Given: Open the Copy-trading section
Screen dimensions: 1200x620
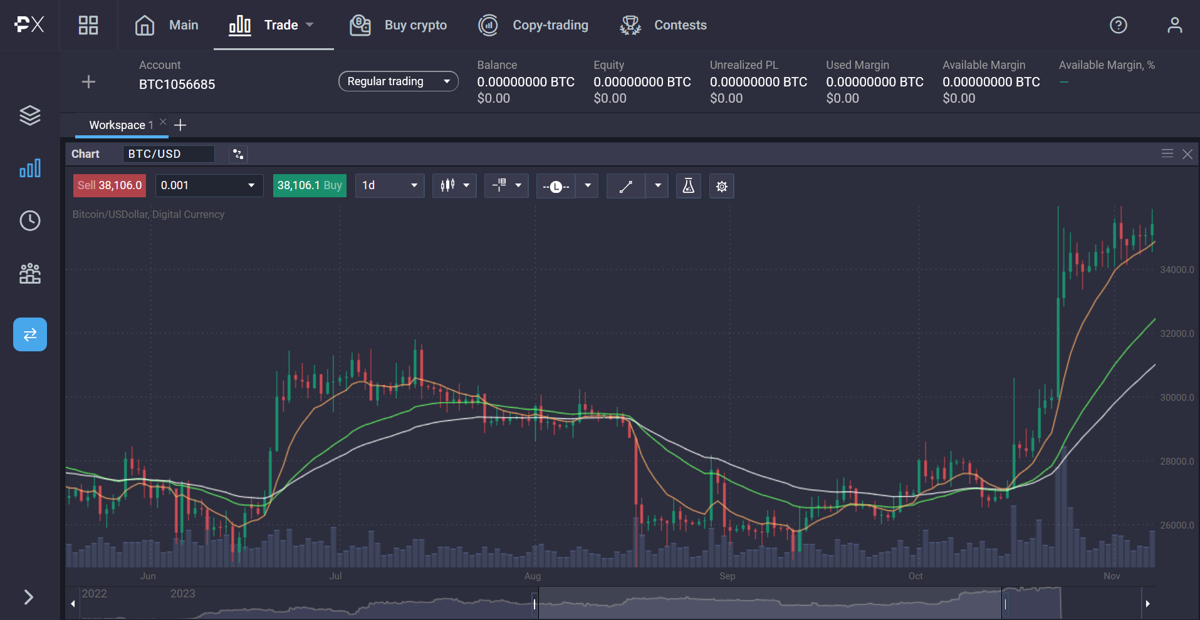Looking at the screenshot, I should pos(533,25).
